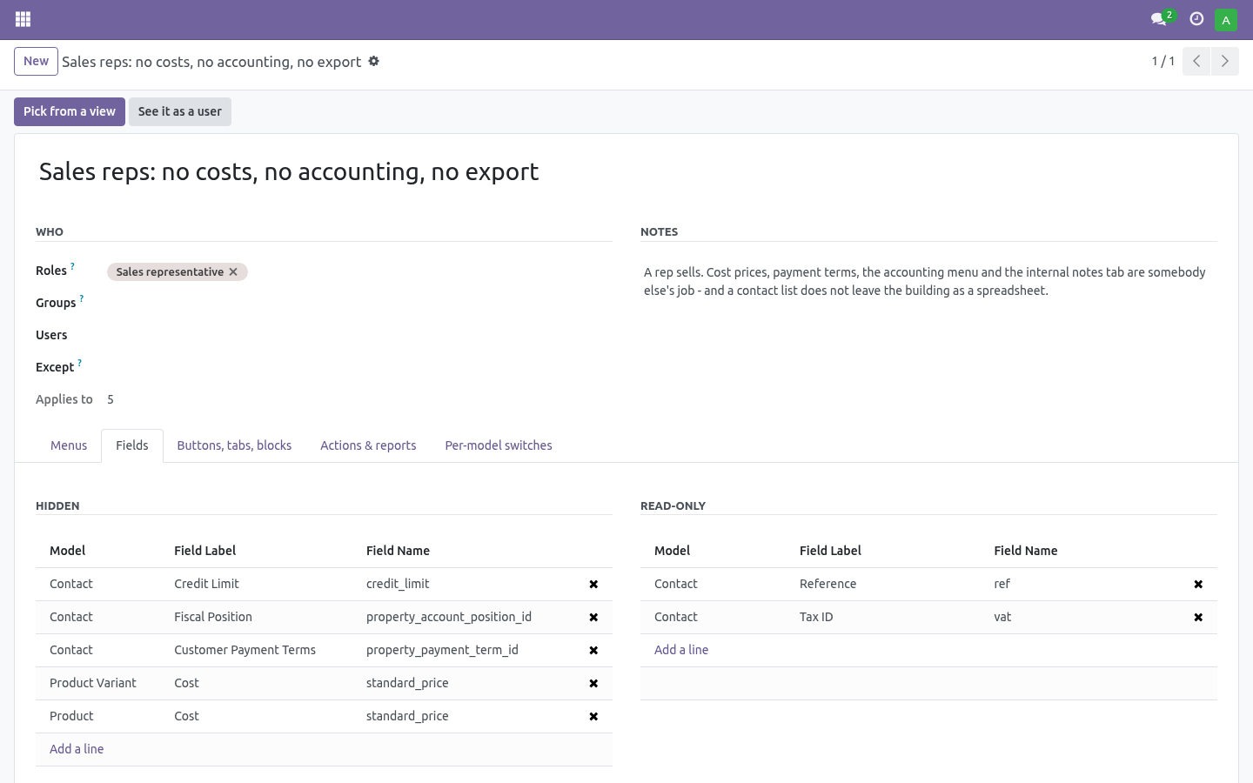Viewport: 1253px width, 783px height.
Task: Delete the Reference read-only row
Action: pos(1198,585)
